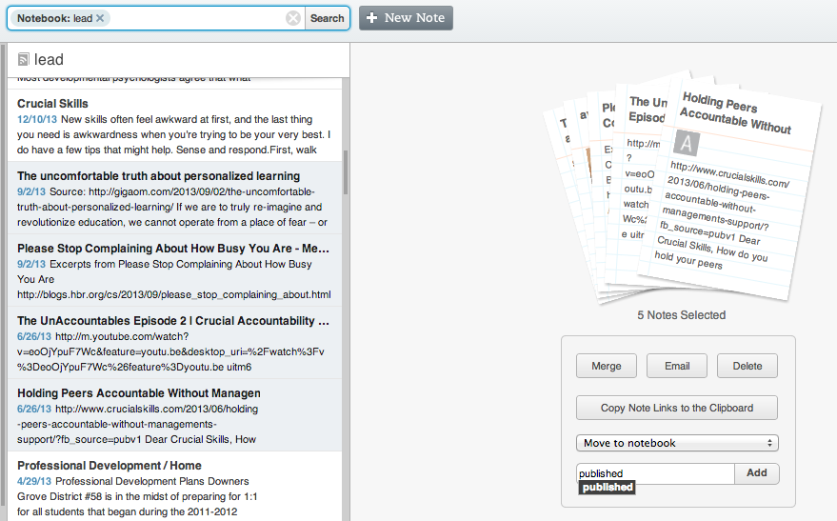Open the 'Move to notebook' dropdown
The image size is (837, 521).
676,443
